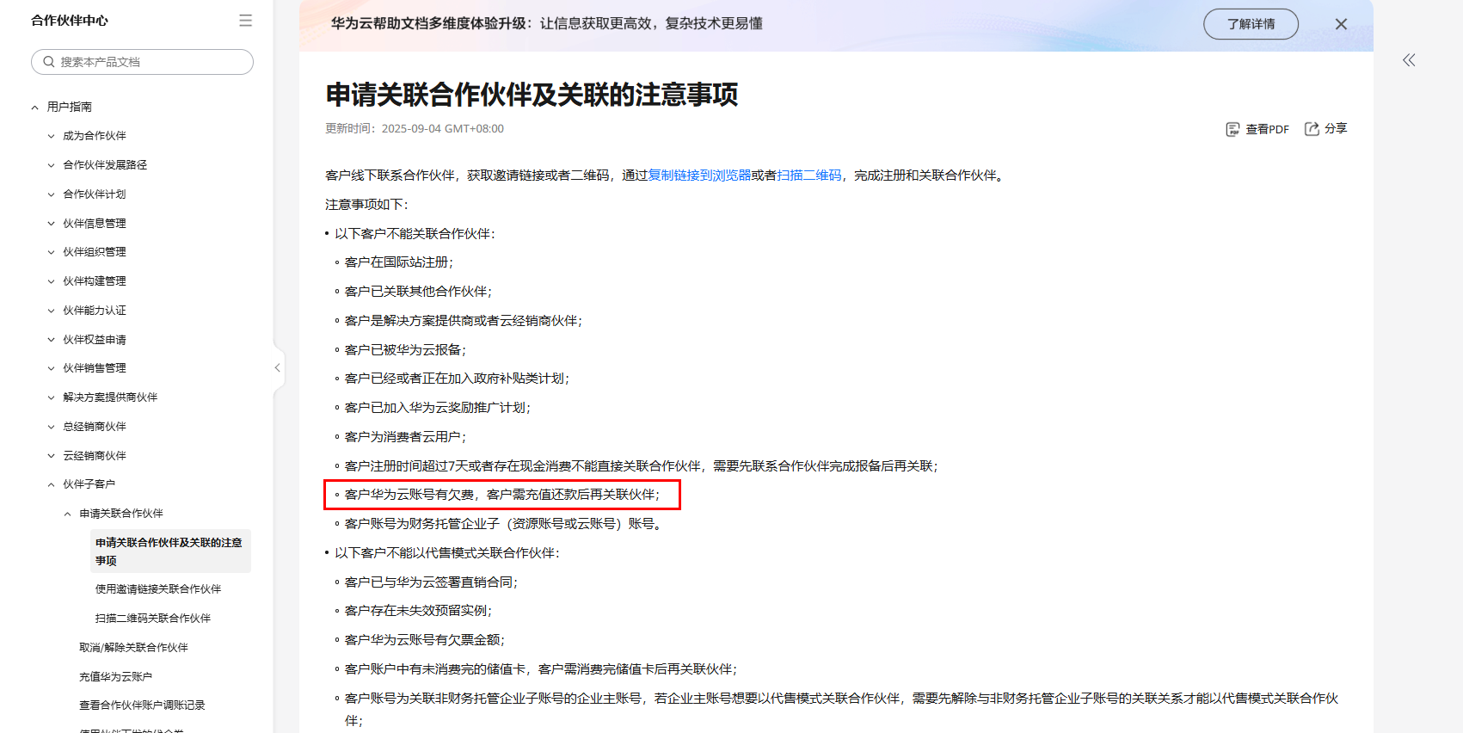Expand 伙伴销售管理 chevron
Screen dimensions: 1463x733
tap(51, 368)
